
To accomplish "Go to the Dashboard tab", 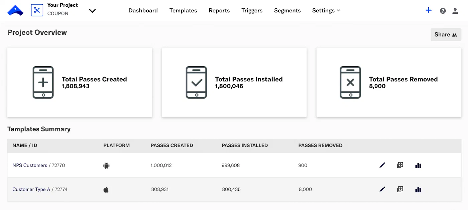I will pyautogui.click(x=143, y=11).
